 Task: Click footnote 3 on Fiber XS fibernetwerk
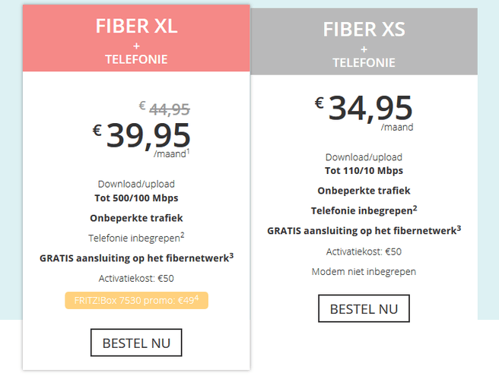click(459, 227)
